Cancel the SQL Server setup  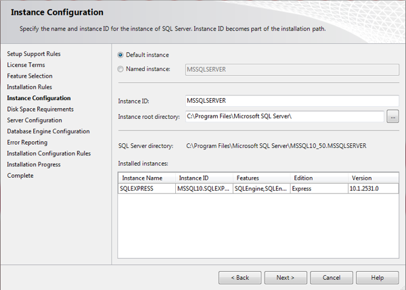coord(332,278)
